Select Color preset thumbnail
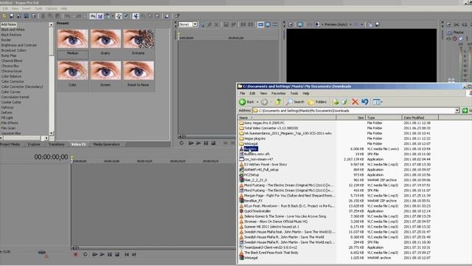Image resolution: width=472 pixels, height=266 pixels. click(x=72, y=71)
